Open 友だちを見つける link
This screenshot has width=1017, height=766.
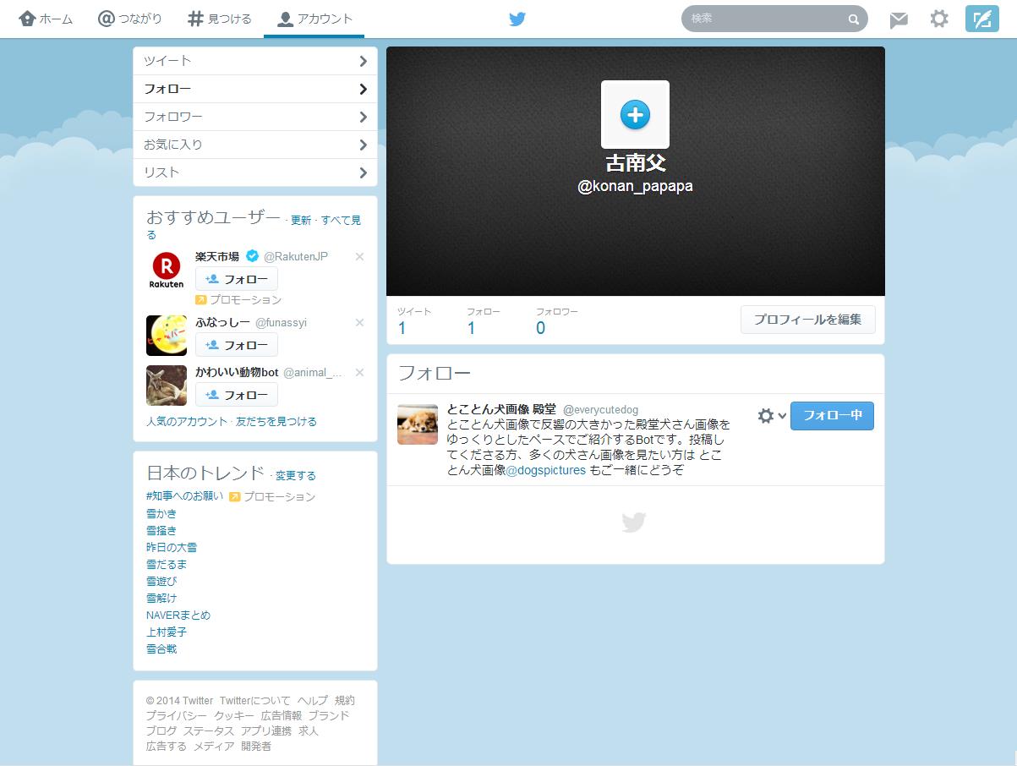pyautogui.click(x=276, y=421)
